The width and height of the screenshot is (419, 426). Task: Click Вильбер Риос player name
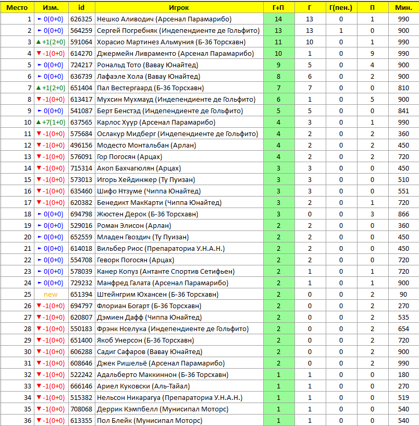click(161, 249)
